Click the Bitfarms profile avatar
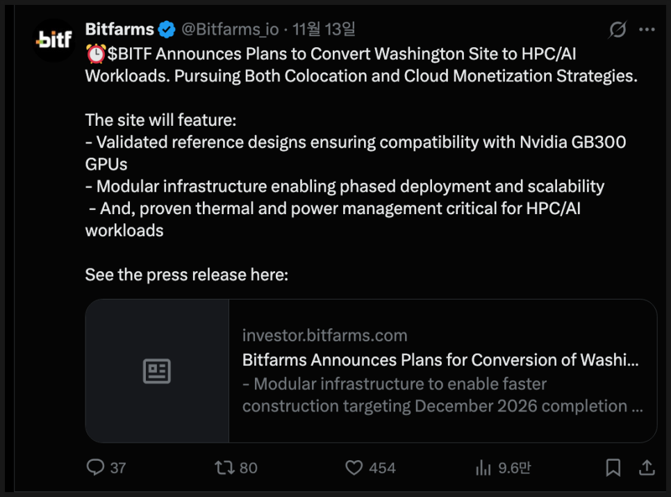Viewport: 671px width, 497px height. point(54,41)
